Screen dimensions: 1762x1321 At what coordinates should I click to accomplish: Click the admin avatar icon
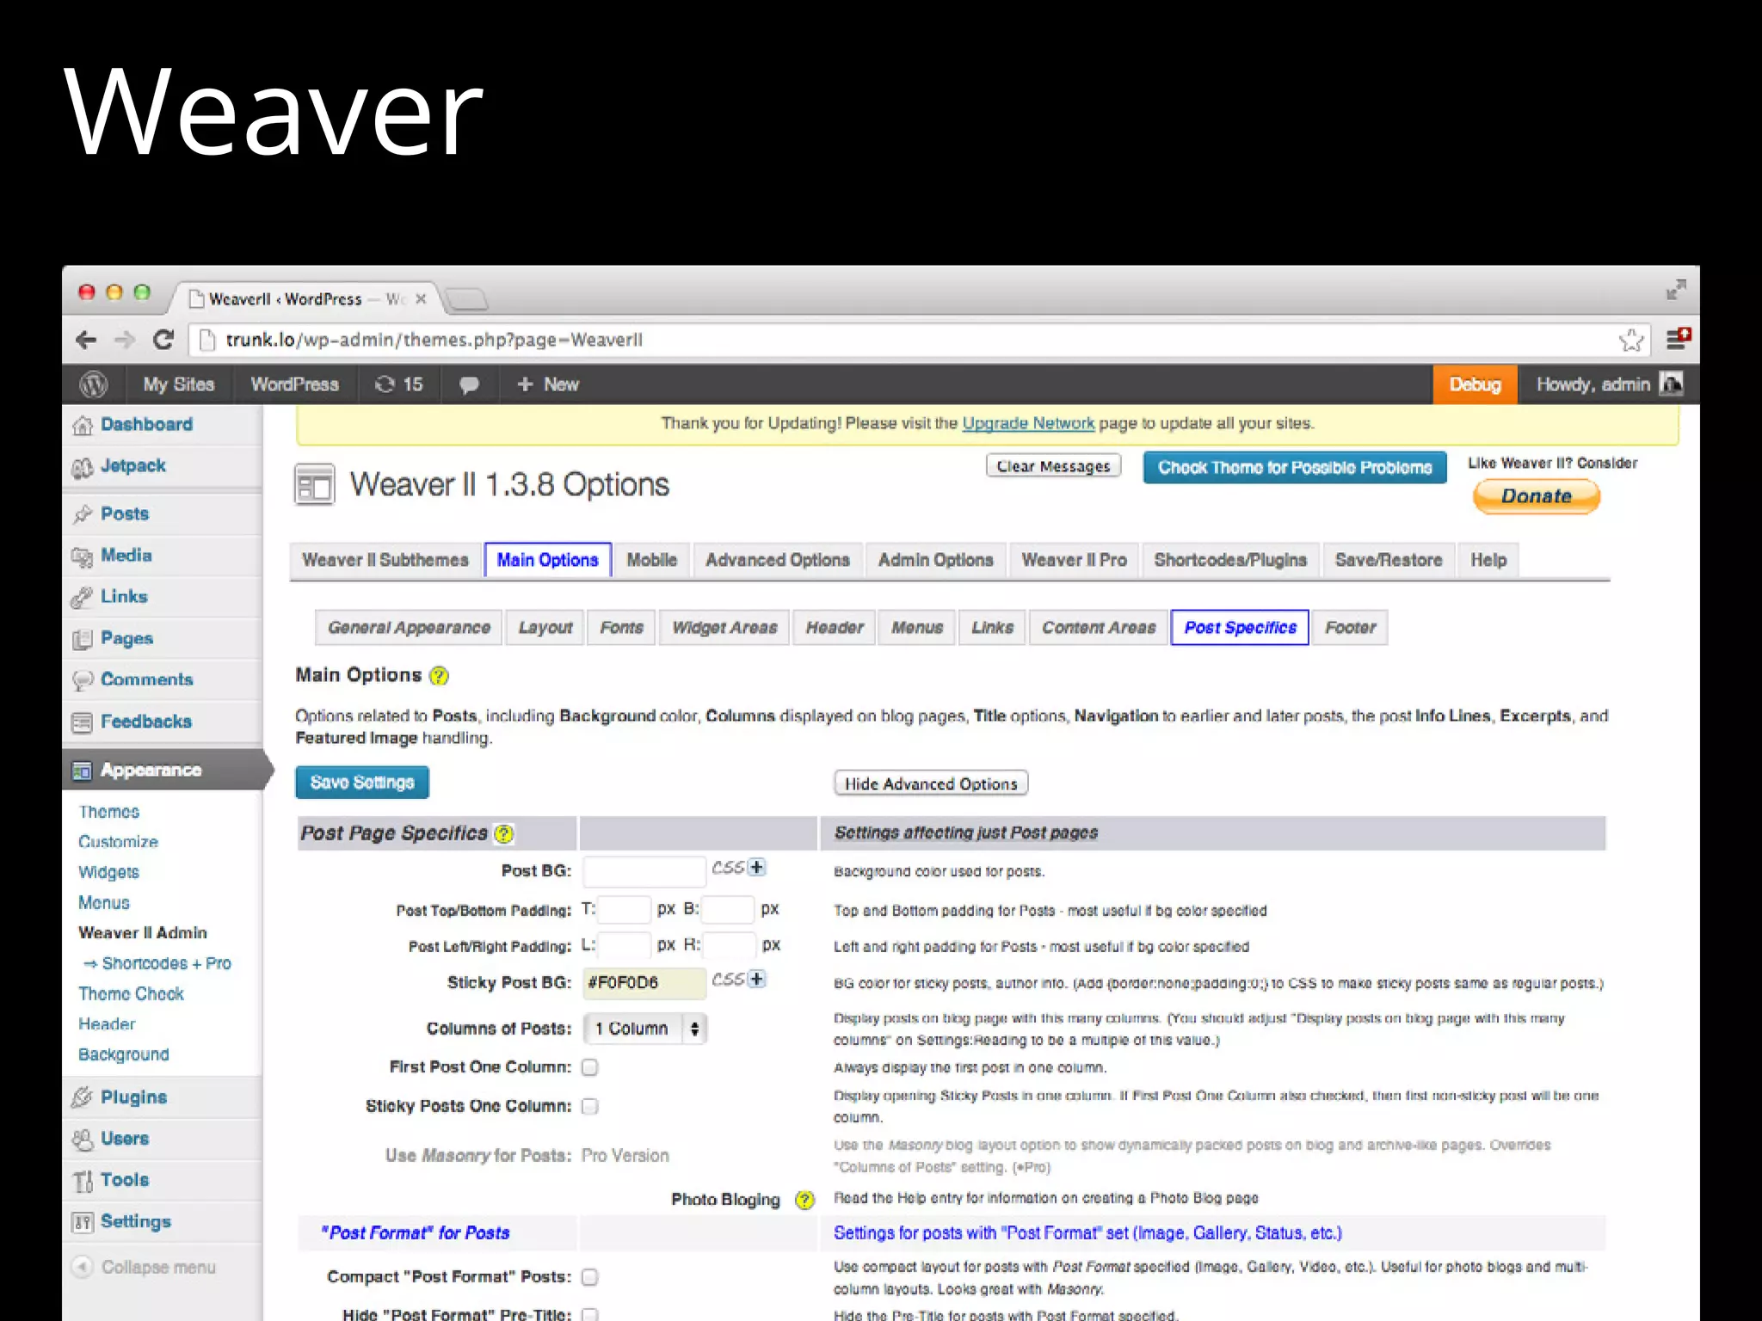1671,384
